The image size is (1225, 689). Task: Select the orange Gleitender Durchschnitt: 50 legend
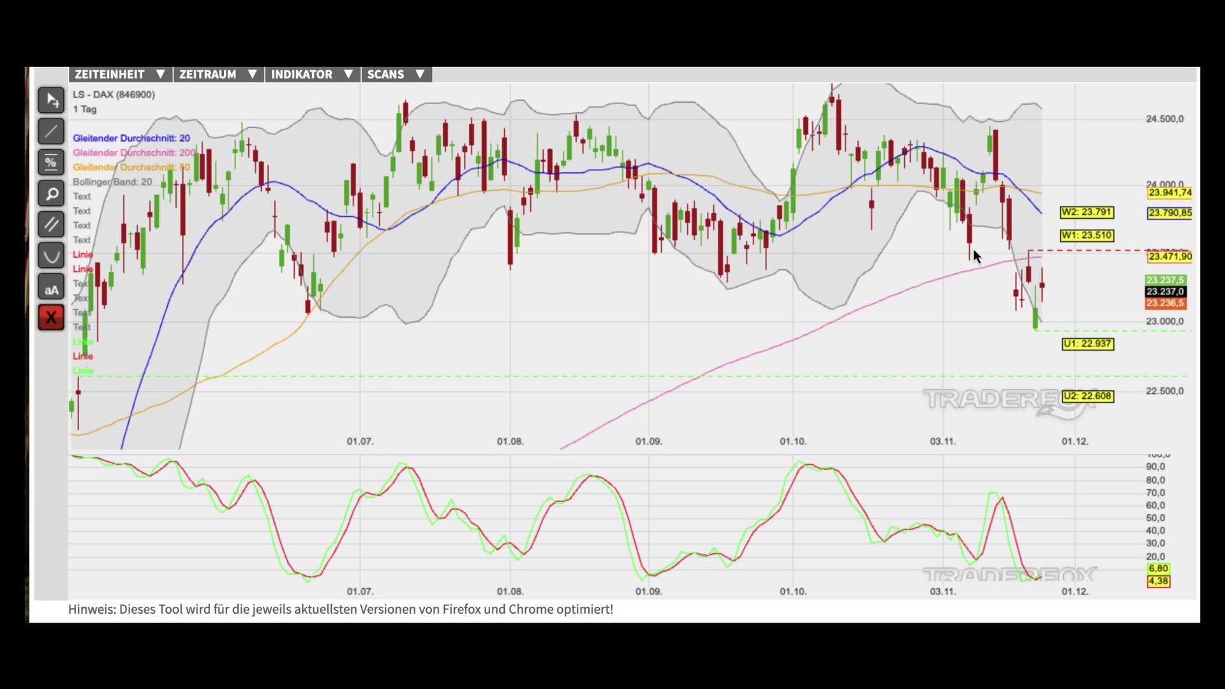point(131,167)
